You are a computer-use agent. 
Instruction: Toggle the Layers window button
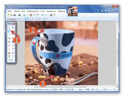106,11
